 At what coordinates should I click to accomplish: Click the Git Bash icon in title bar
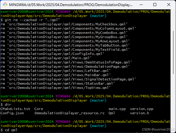[5, 5]
